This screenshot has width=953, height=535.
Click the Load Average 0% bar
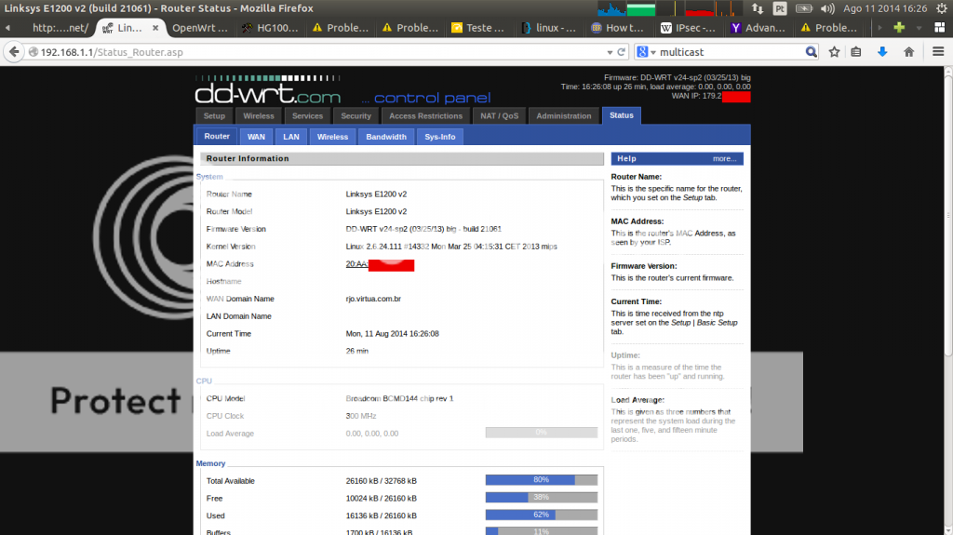click(x=541, y=433)
